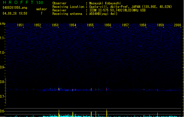Click the meteor count label
The image size is (184, 117).
pos(42,9)
